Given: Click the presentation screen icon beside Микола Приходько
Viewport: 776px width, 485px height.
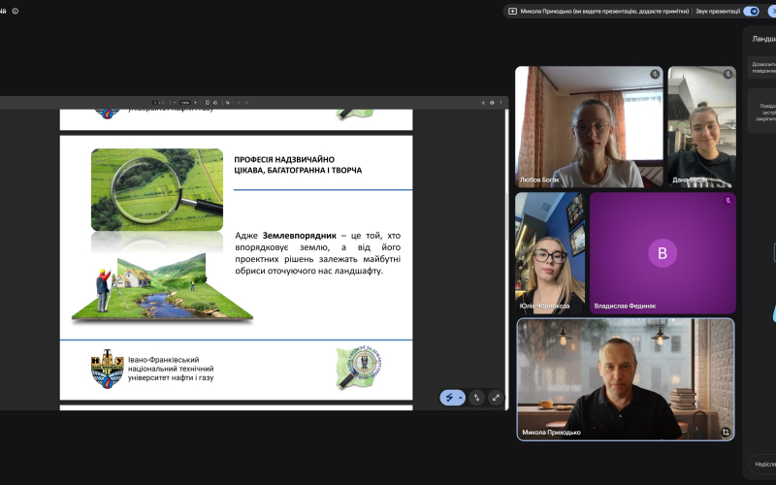Looking at the screenshot, I should click(513, 11).
